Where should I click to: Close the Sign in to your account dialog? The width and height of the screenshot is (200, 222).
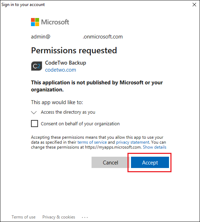(194, 5)
